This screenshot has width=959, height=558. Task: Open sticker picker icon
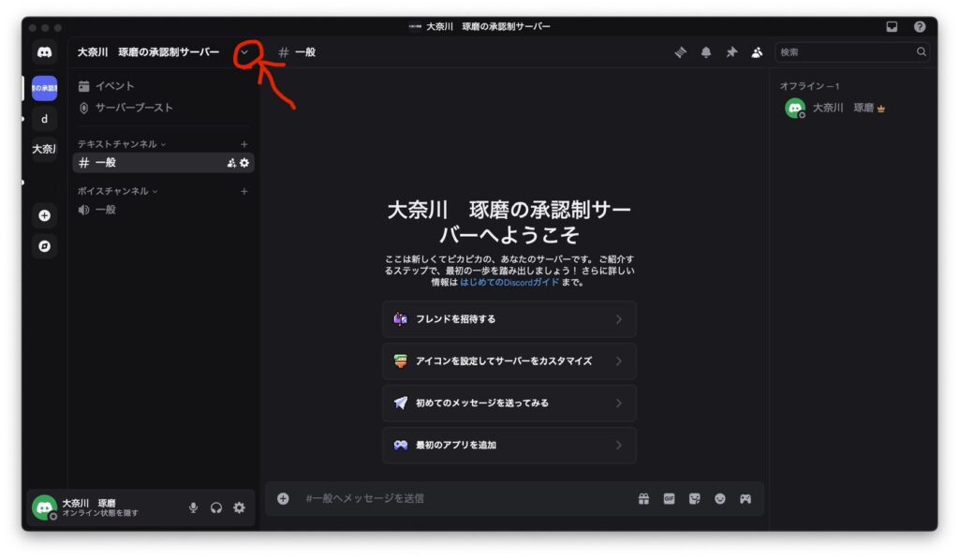pyautogui.click(x=694, y=499)
